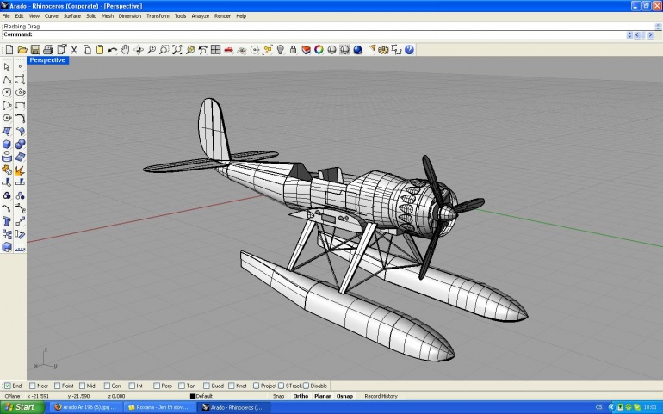The image size is (663, 414).
Task: Click the Boolean union spheres icon
Action: (x=20, y=145)
